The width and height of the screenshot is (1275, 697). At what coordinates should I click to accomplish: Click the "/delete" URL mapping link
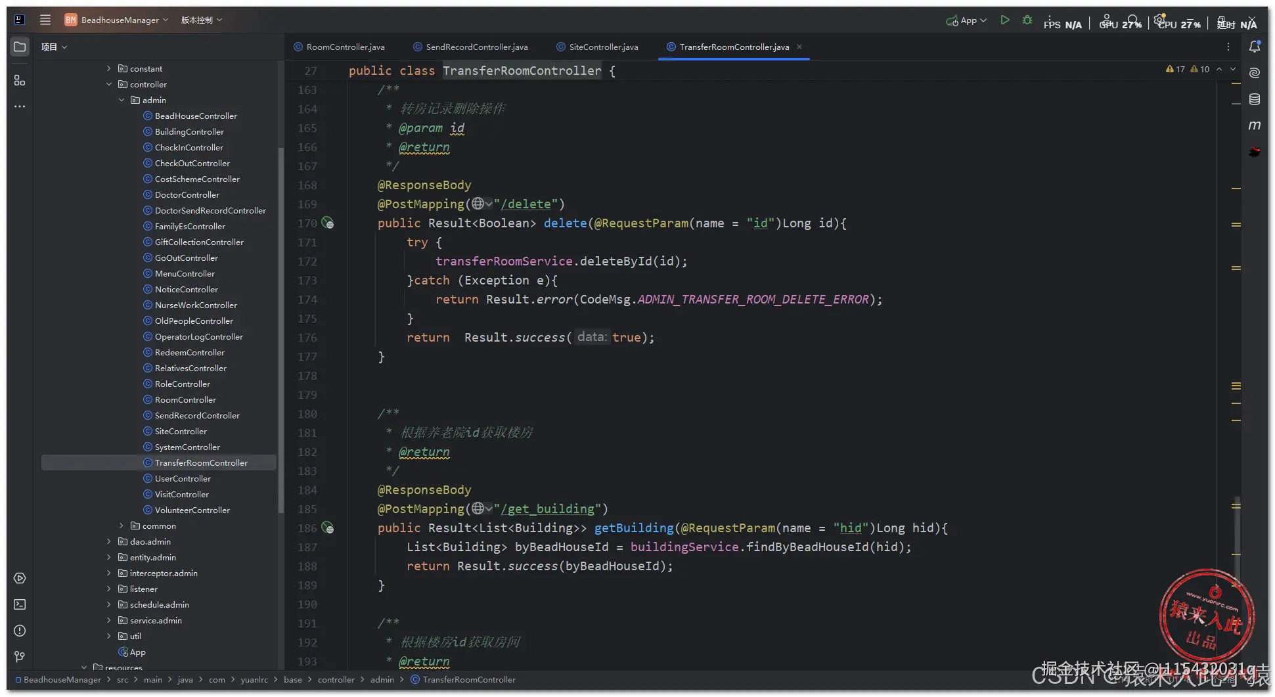click(526, 204)
